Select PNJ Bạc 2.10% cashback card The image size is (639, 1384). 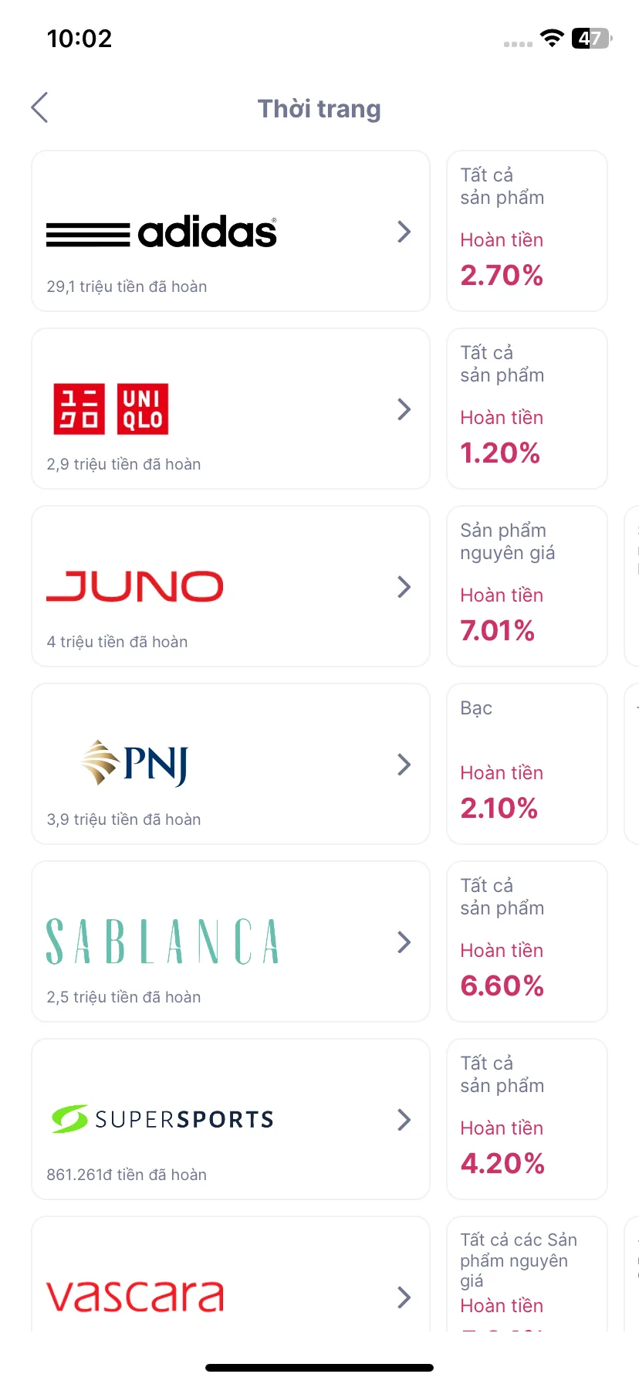click(x=527, y=764)
